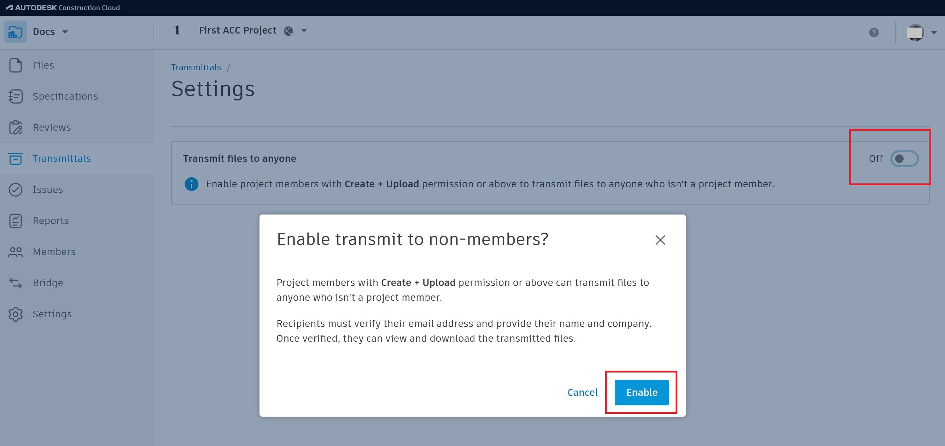Click Cancel in the dialog
Image resolution: width=945 pixels, height=446 pixels.
[582, 392]
